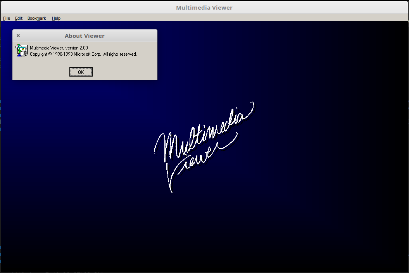The height and width of the screenshot is (273, 409).
Task: Select the small computer graphic beside the version text
Action: coord(21,50)
